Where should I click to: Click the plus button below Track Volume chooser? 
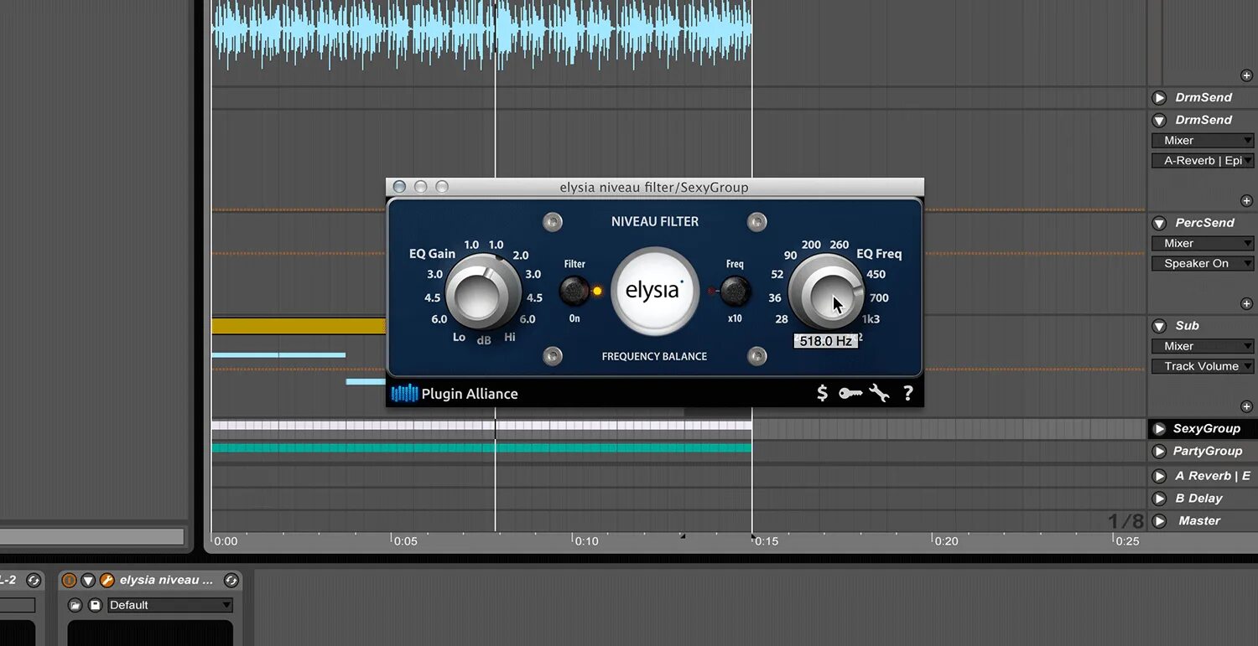point(1246,407)
